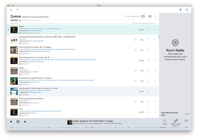Click drag handle of Violin Concerto row
Image resolution: width=198 pixels, height=139 pixels.
click(x=155, y=50)
